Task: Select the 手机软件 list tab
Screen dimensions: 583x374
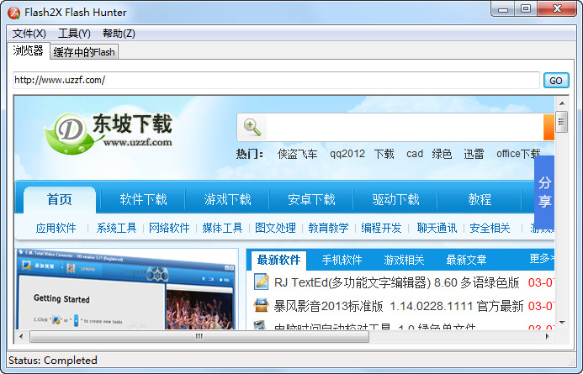Action: pos(342,260)
